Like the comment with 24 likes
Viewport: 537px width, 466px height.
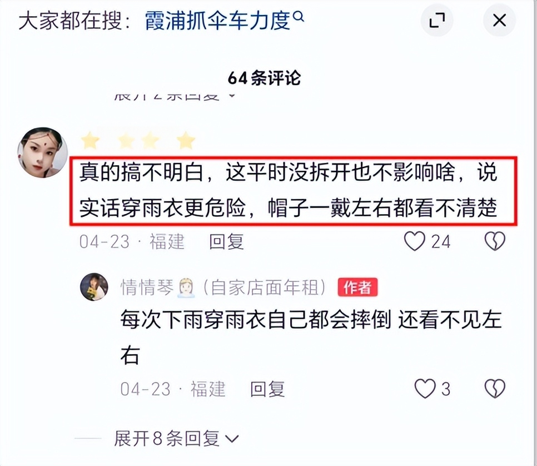[x=415, y=241]
